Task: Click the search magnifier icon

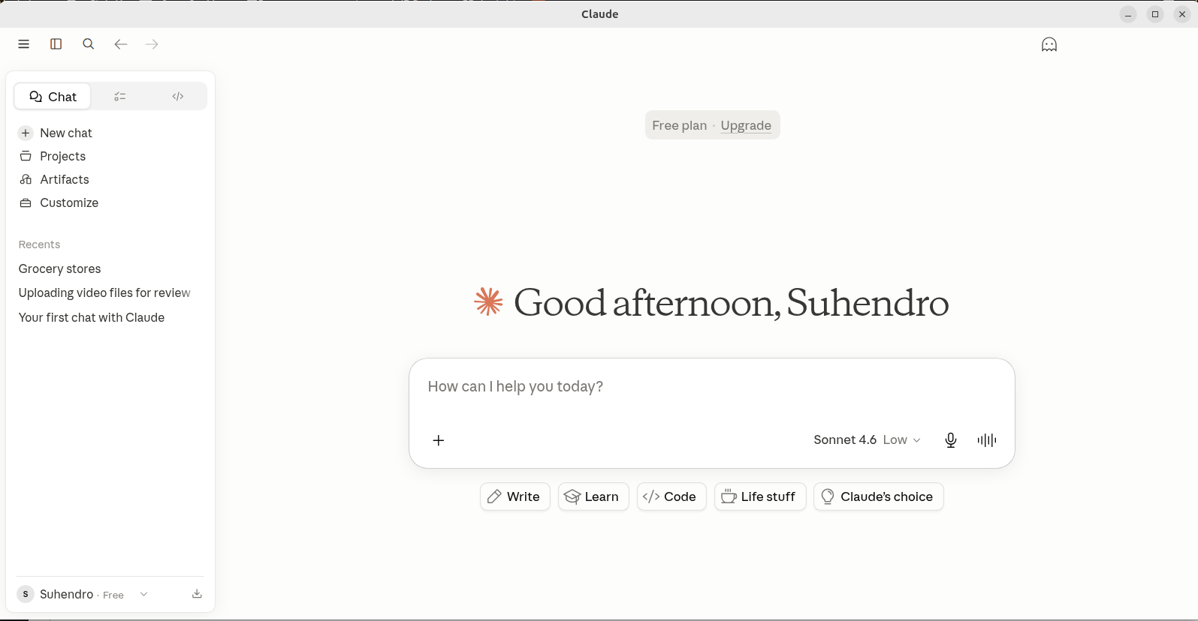Action: (x=88, y=44)
